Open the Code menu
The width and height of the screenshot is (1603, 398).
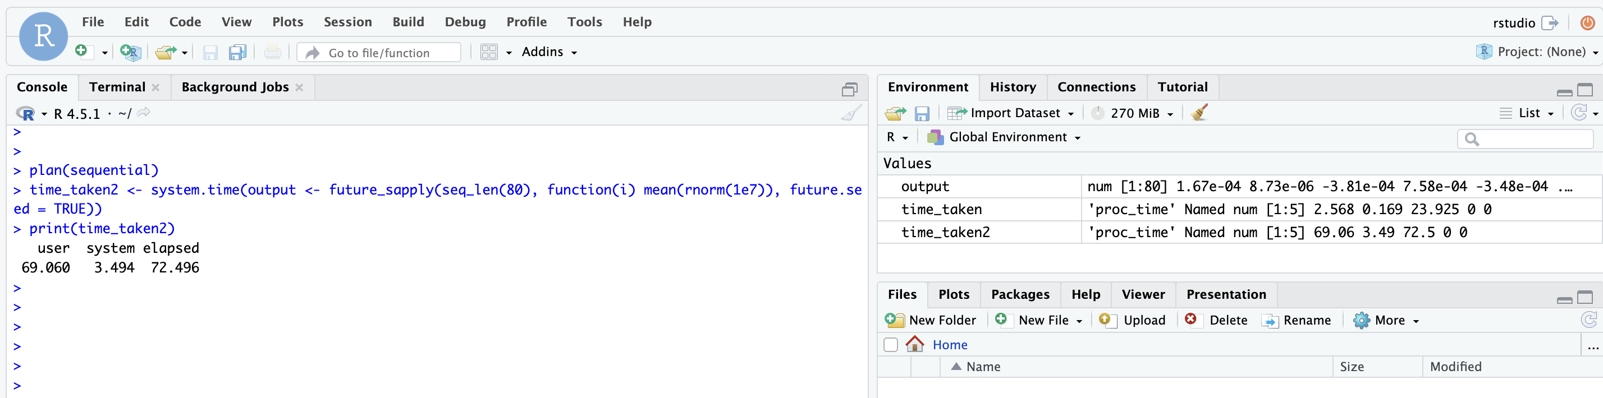(185, 22)
